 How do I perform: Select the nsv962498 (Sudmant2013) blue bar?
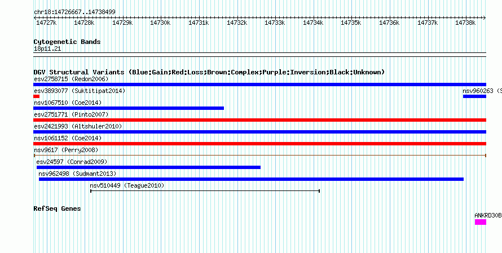pos(252,179)
